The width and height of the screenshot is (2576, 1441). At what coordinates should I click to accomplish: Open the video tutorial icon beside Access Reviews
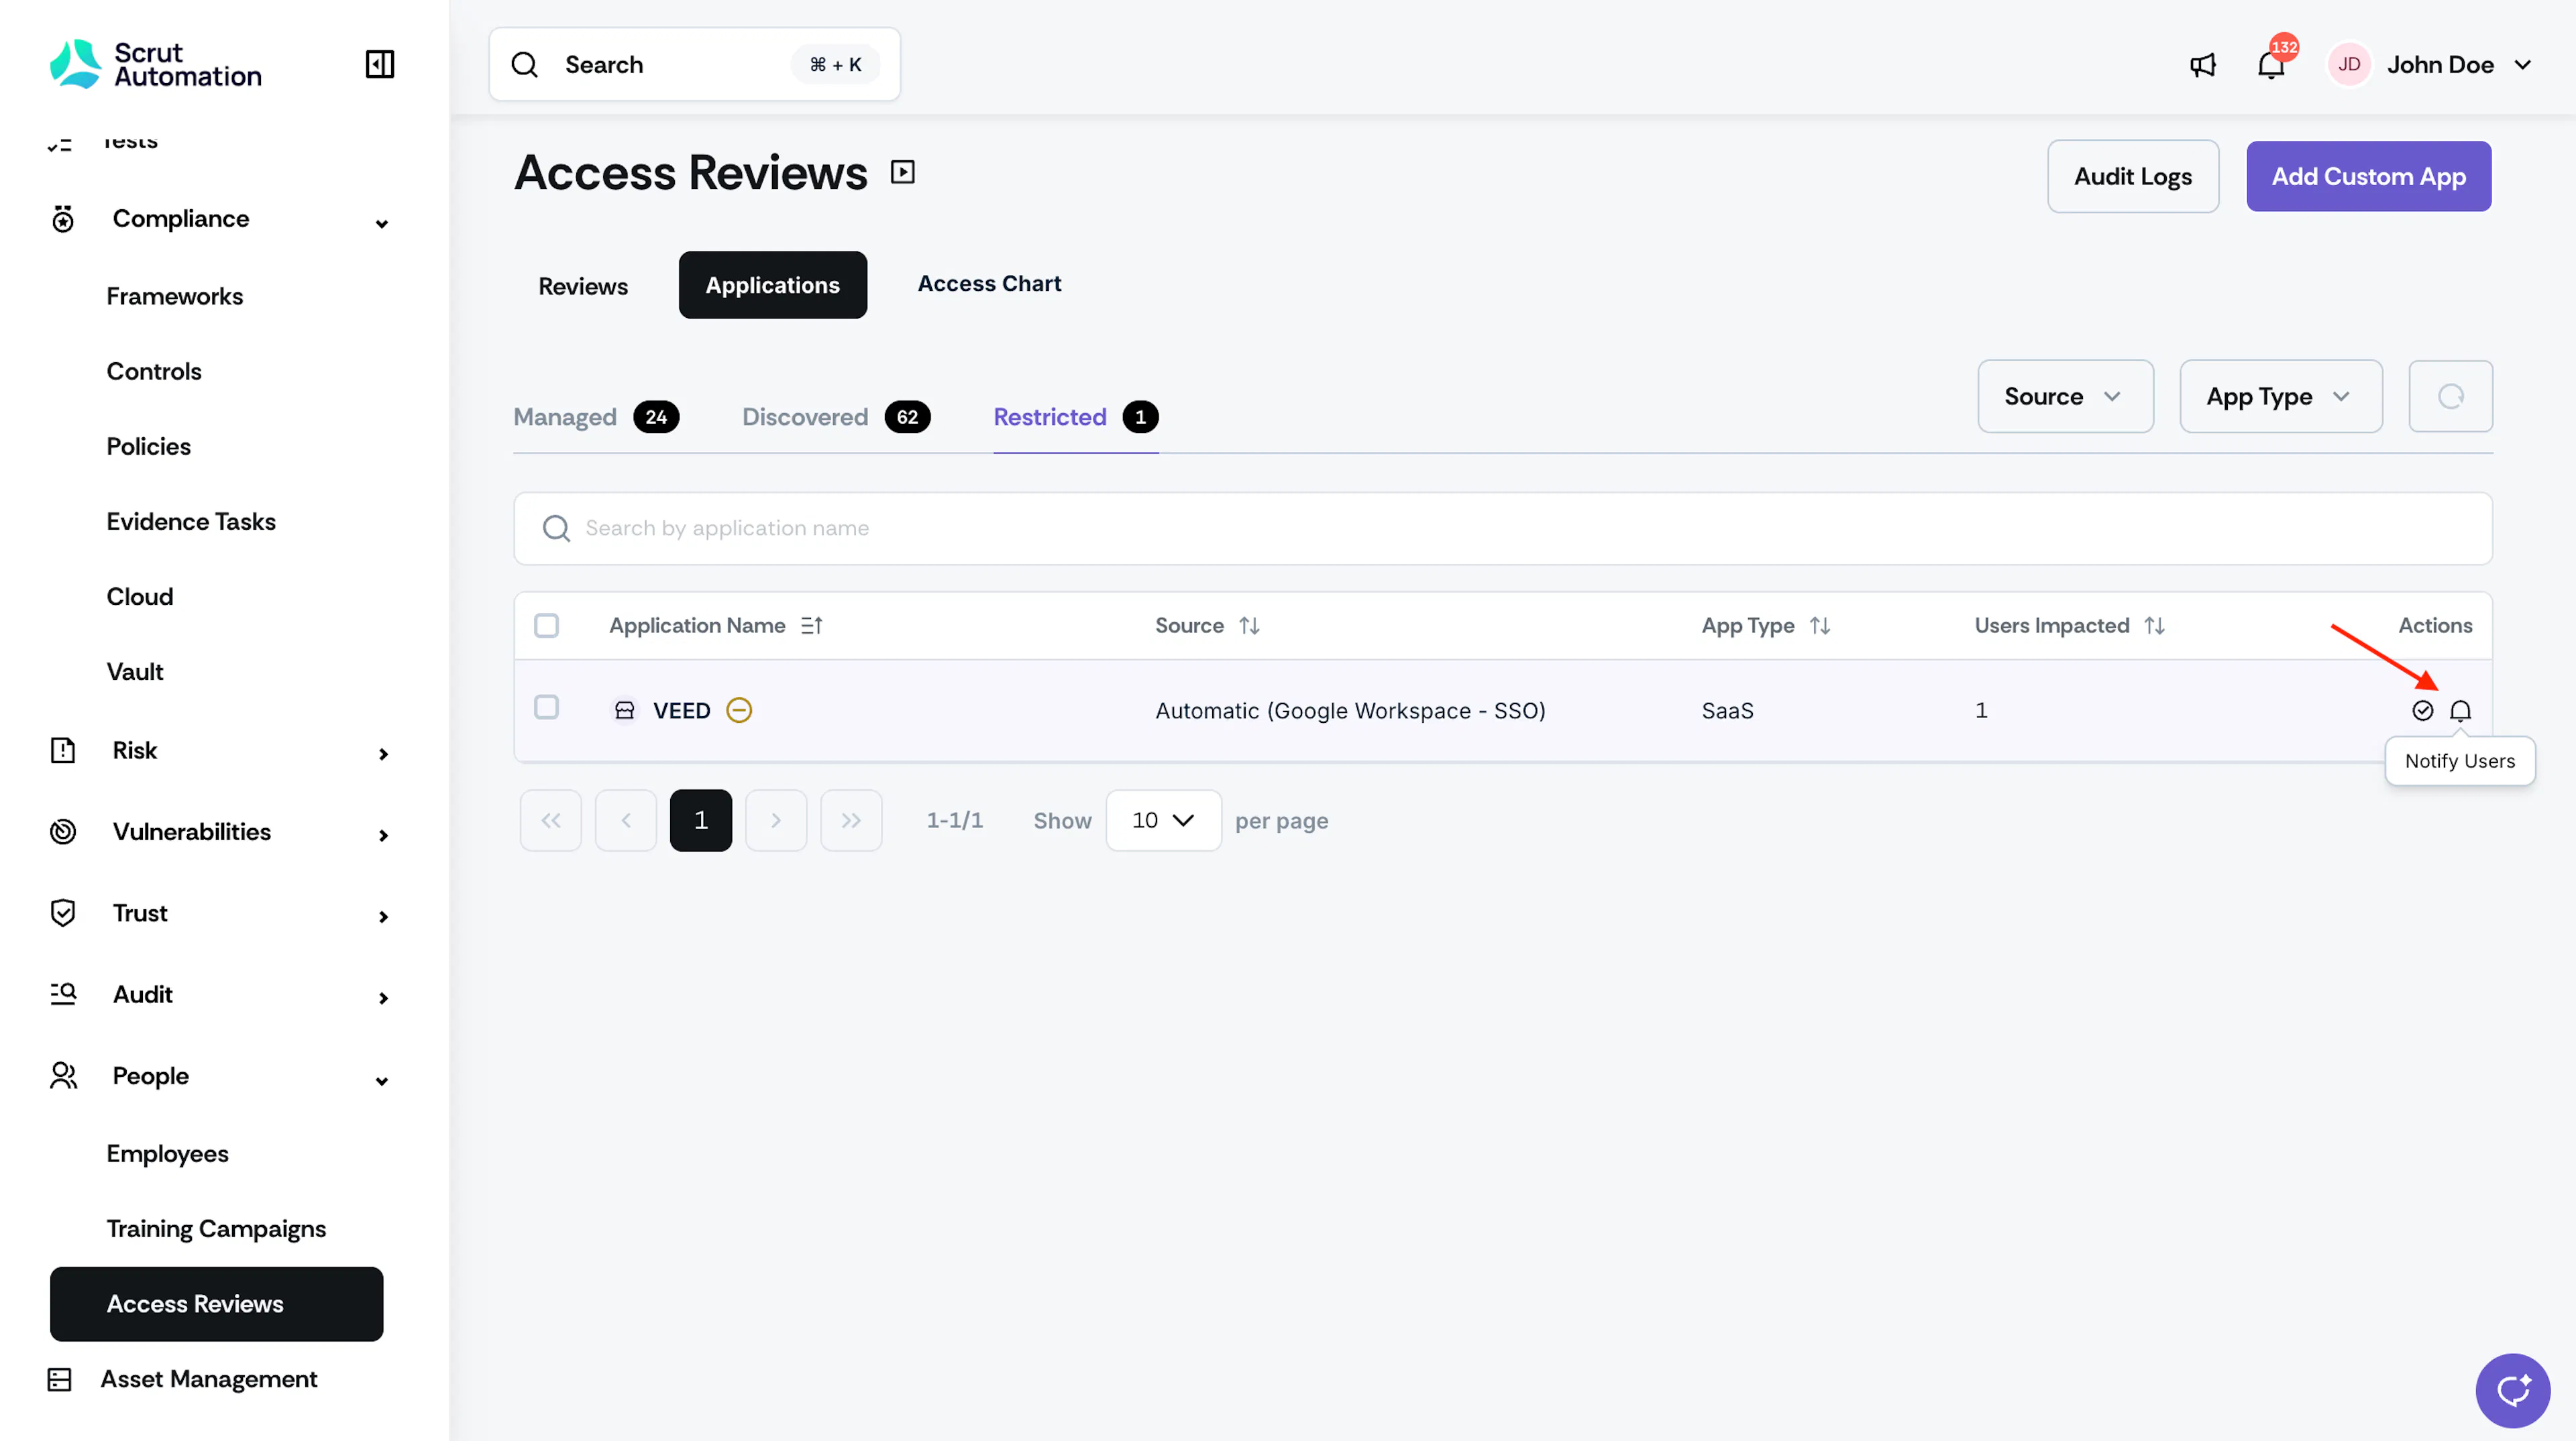[902, 172]
